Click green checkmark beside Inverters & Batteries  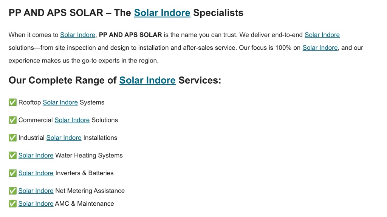pyautogui.click(x=12, y=173)
